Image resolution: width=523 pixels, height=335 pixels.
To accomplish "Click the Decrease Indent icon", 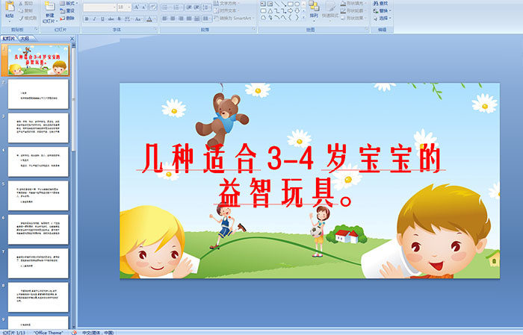I will pyautogui.click(x=189, y=7).
